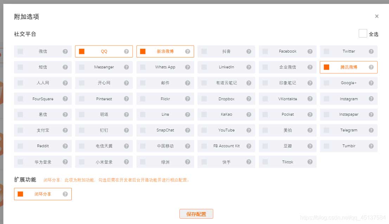Screen dimensions: 389x224
Task: Select the 豆瓣 platform label
Action: (x=288, y=146)
